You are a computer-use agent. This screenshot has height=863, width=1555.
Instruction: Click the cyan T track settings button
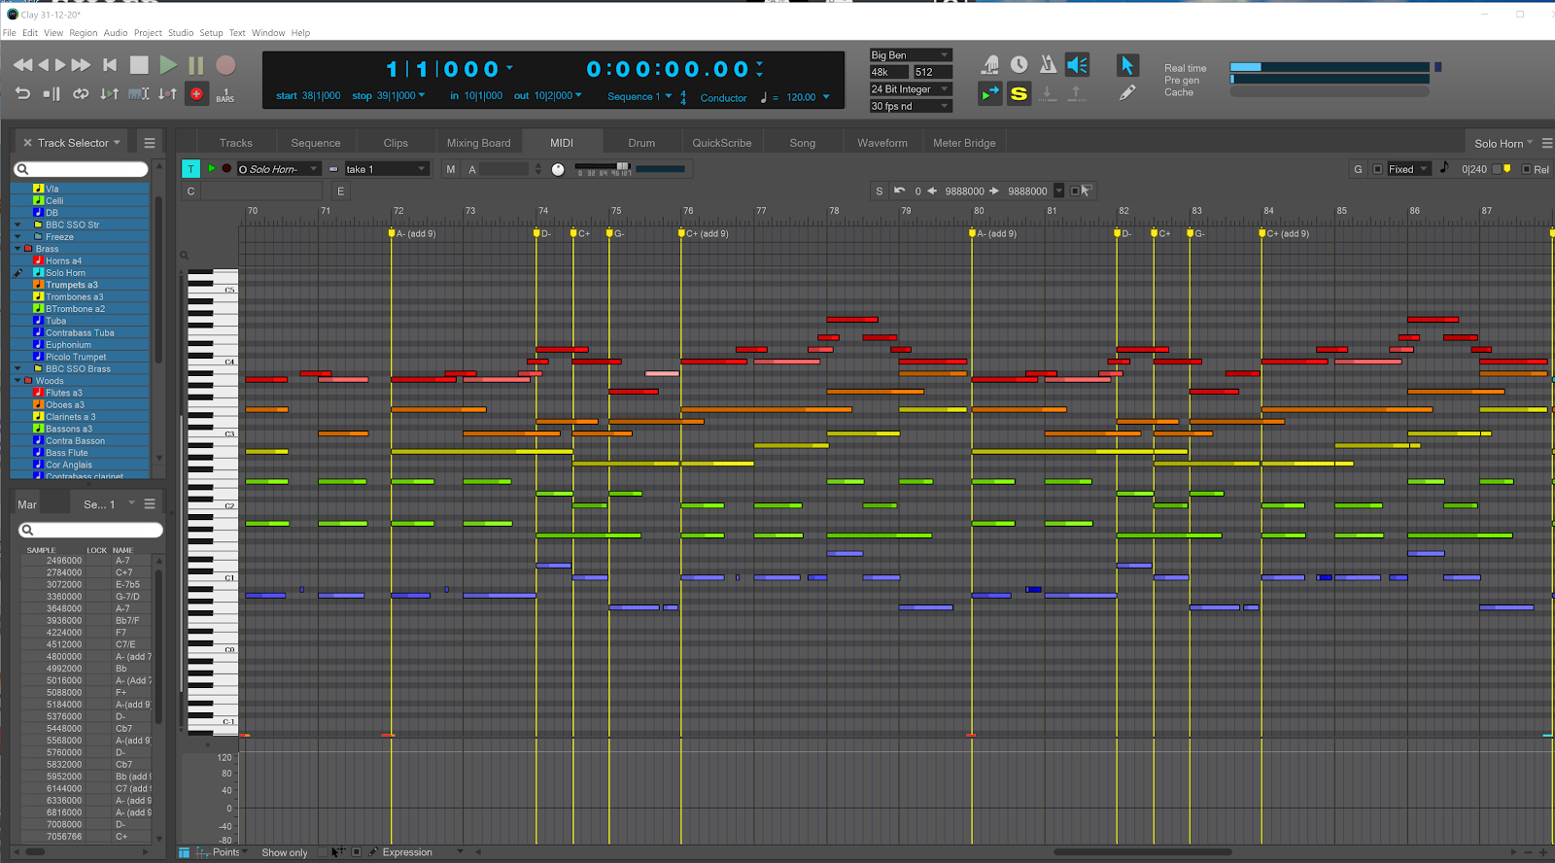coord(190,169)
